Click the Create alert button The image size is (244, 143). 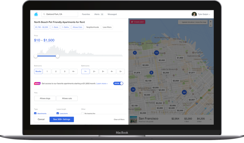137,22
